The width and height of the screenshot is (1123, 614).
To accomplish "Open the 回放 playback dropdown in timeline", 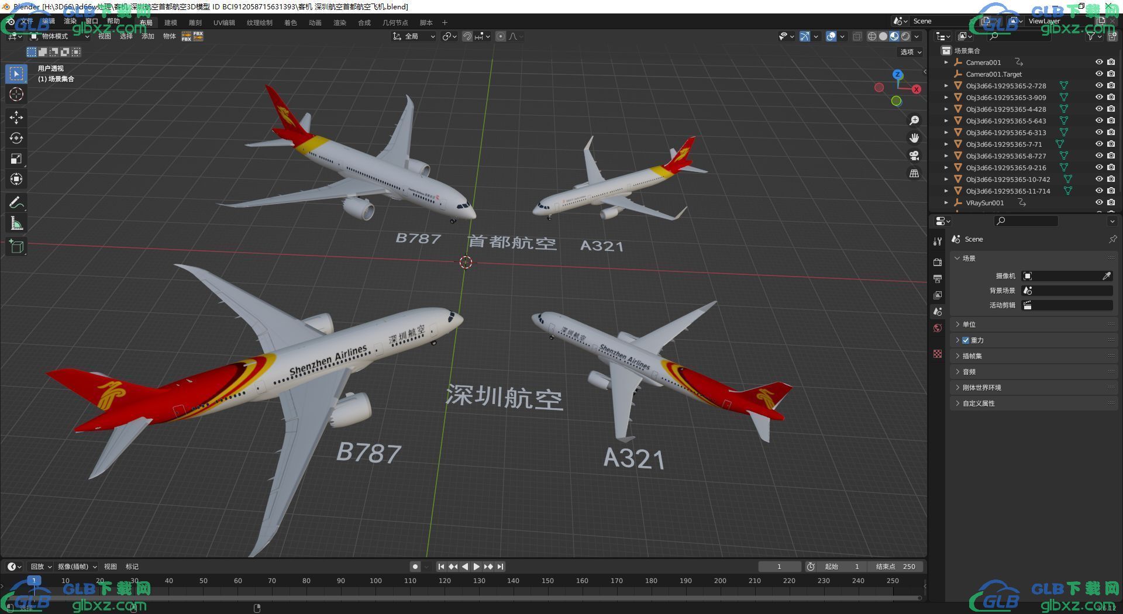I will [41, 567].
